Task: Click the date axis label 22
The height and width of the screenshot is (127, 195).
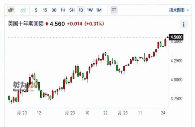Action: pyautogui.click(x=105, y=113)
